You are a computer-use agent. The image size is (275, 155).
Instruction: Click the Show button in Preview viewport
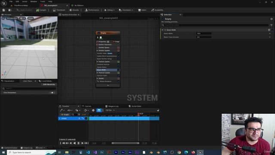(x=31, y=18)
